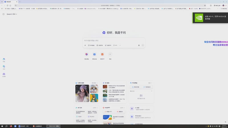Expand more templates in 生图生视频 card

click(95, 83)
